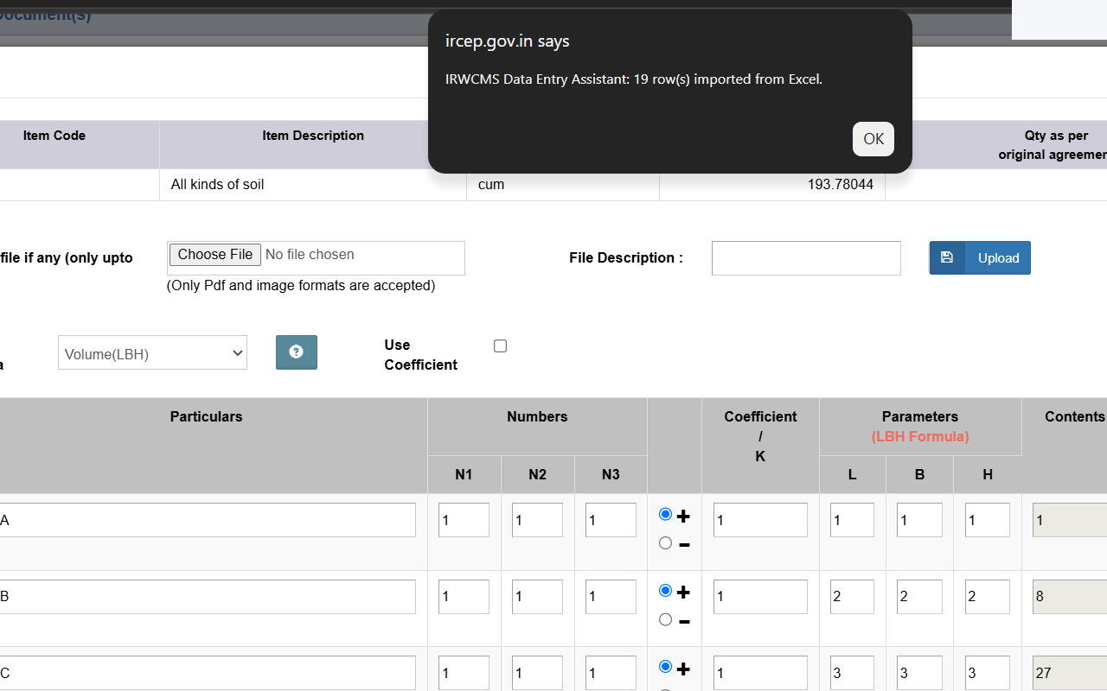Click L field in row A
Image resolution: width=1107 pixels, height=691 pixels.
coord(852,520)
